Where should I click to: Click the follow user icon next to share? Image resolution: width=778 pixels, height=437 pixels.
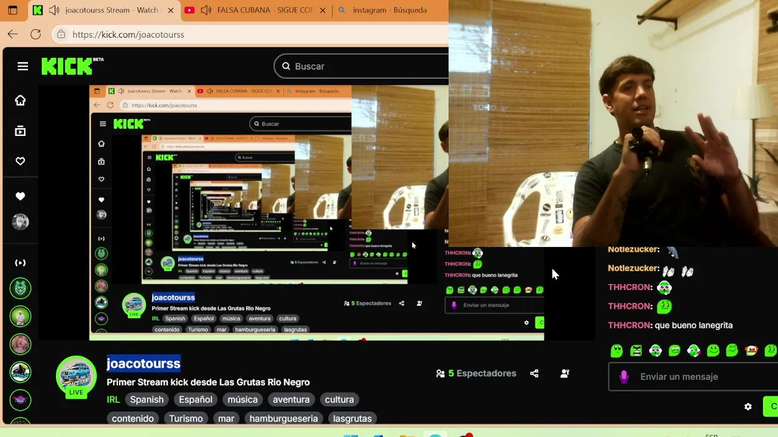coord(565,373)
